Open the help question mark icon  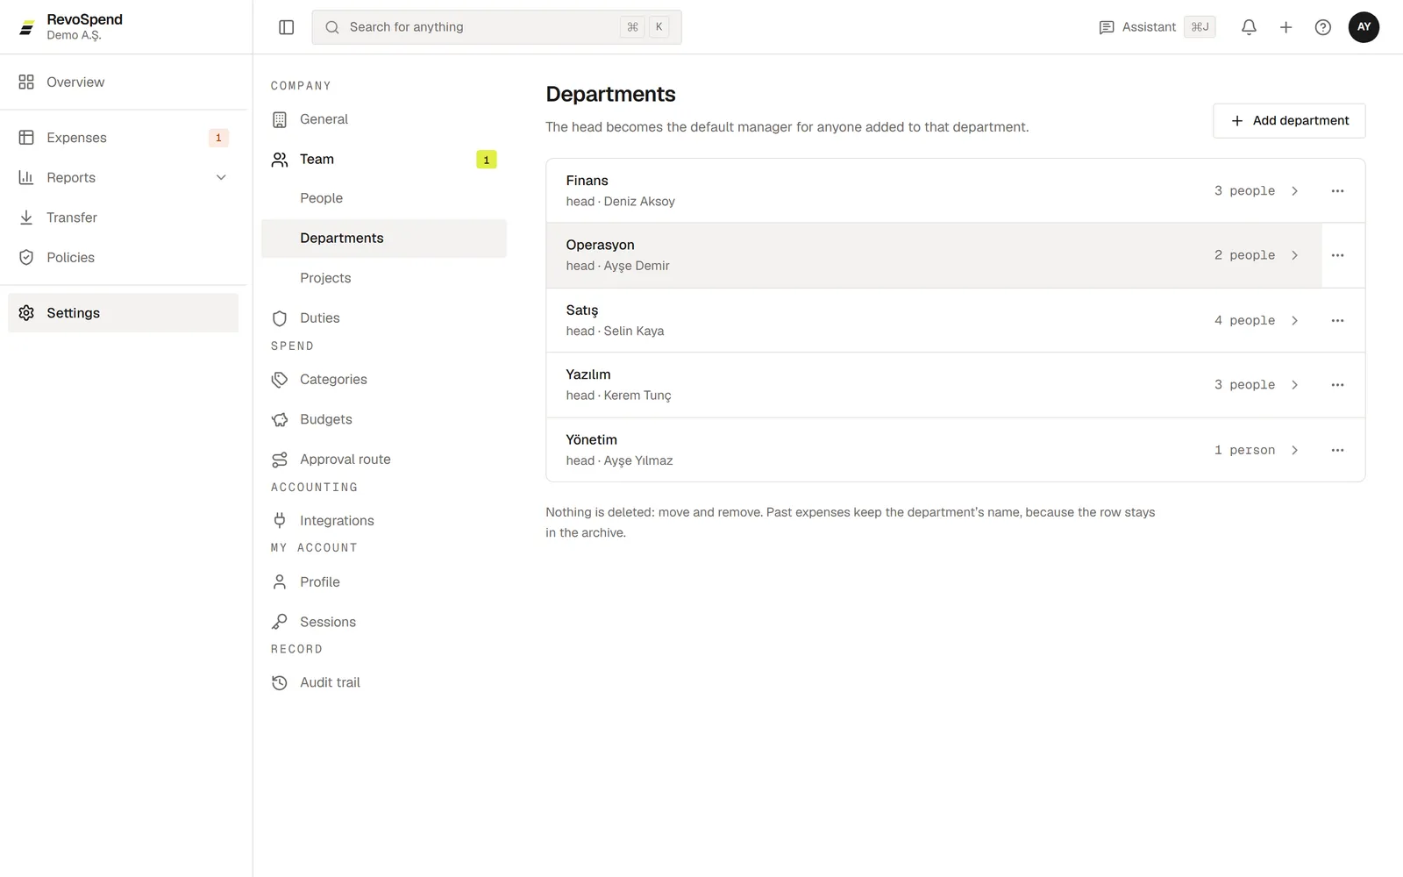coord(1322,27)
